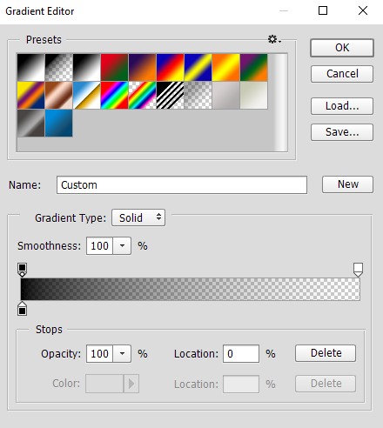The width and height of the screenshot is (383, 428).
Task: Open the Load... gradients dialog
Action: click(342, 106)
